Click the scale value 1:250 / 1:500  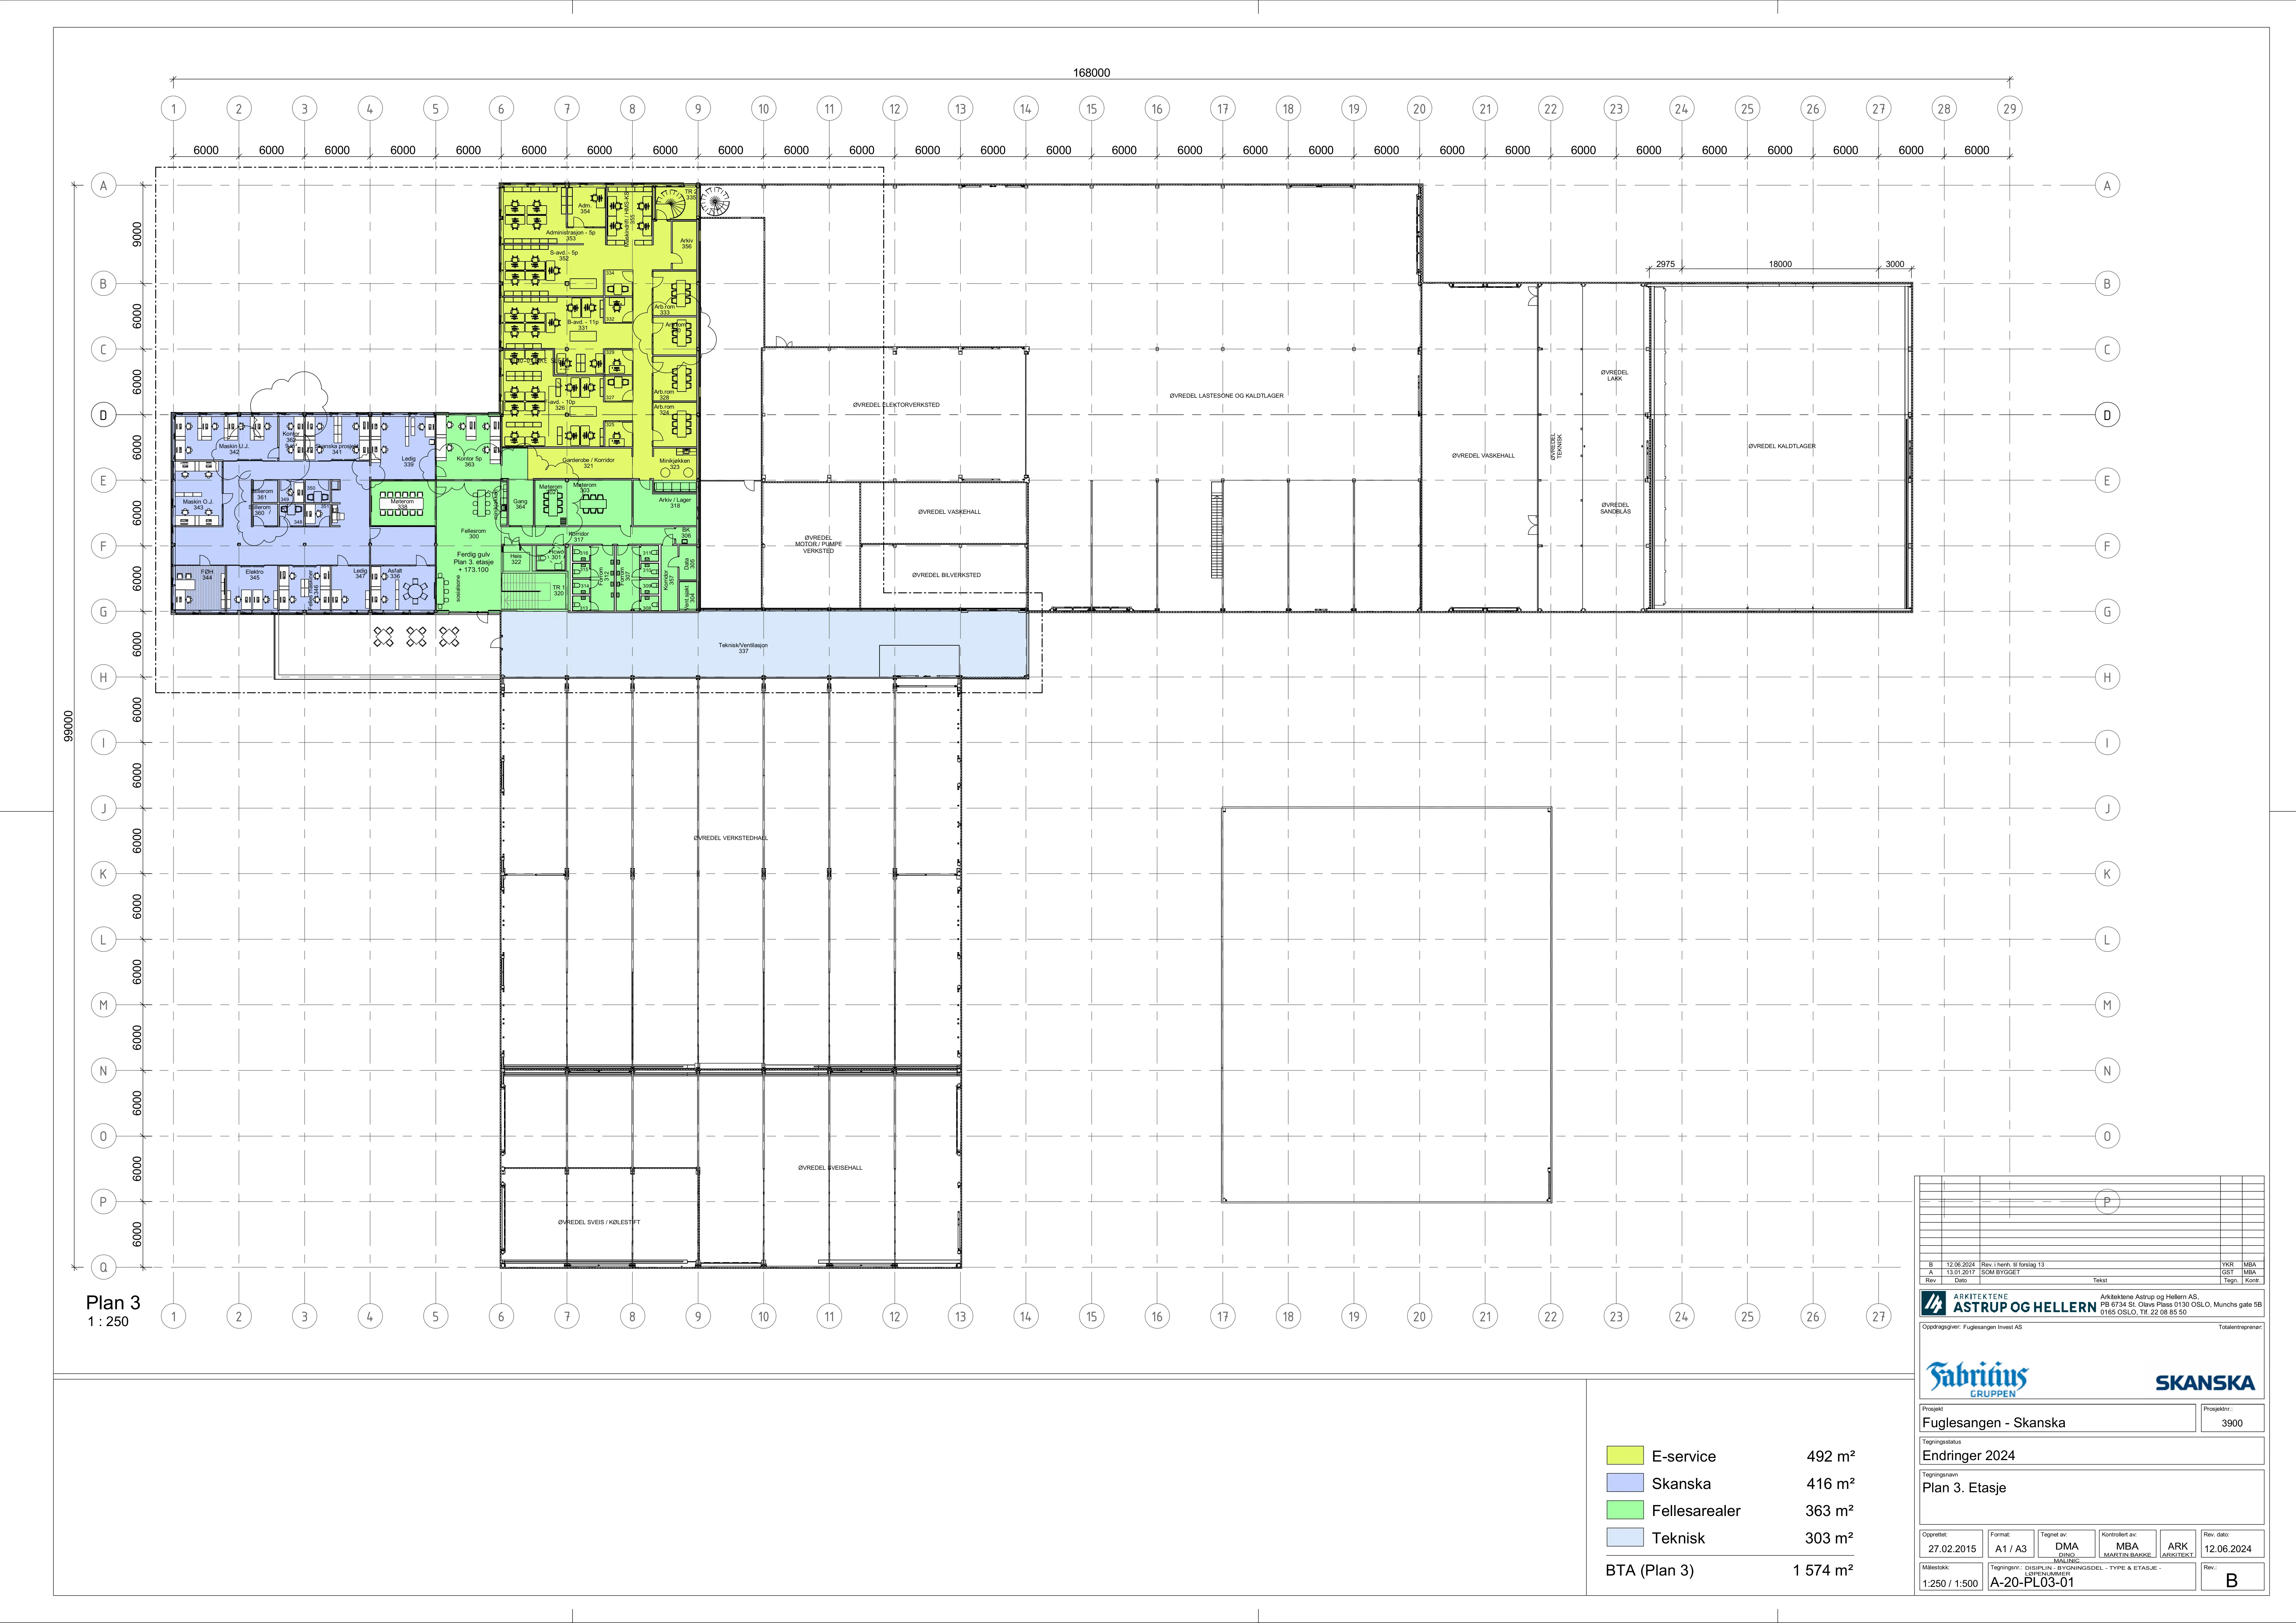(1950, 1584)
